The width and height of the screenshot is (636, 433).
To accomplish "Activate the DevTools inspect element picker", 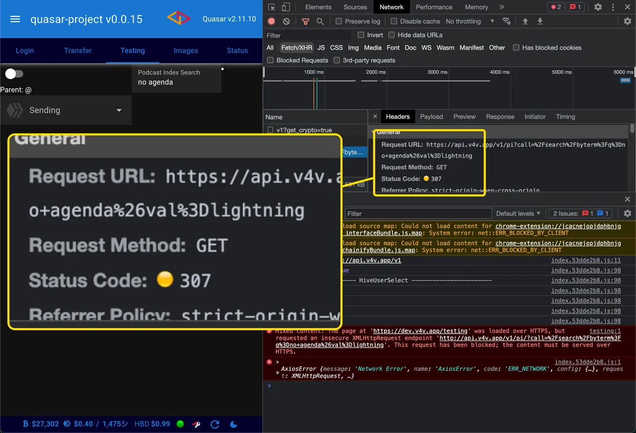I will [272, 7].
